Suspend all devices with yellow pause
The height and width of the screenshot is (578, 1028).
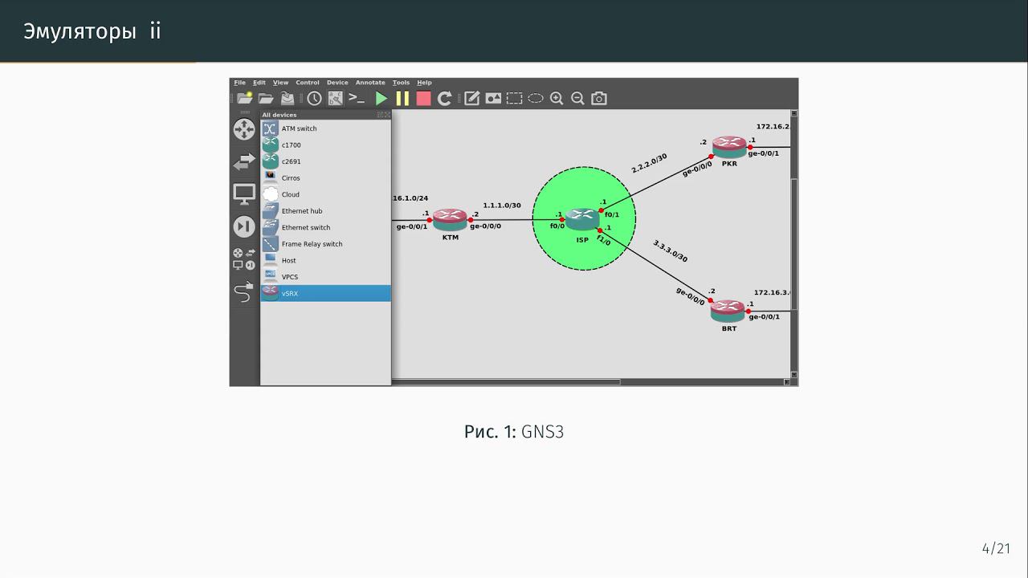pyautogui.click(x=402, y=98)
